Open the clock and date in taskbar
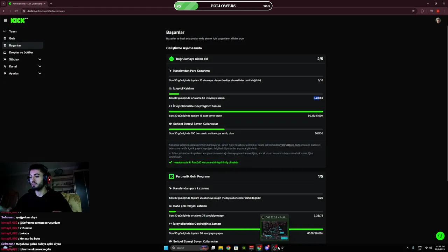Image resolution: width=448 pixels, height=252 pixels. pos(440,248)
